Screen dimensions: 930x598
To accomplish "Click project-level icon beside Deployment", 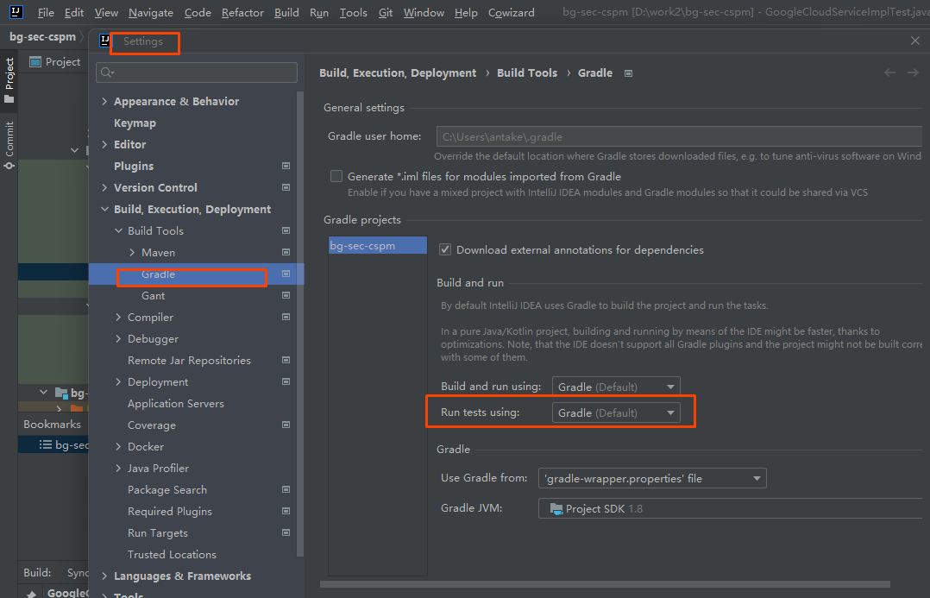I will (286, 381).
